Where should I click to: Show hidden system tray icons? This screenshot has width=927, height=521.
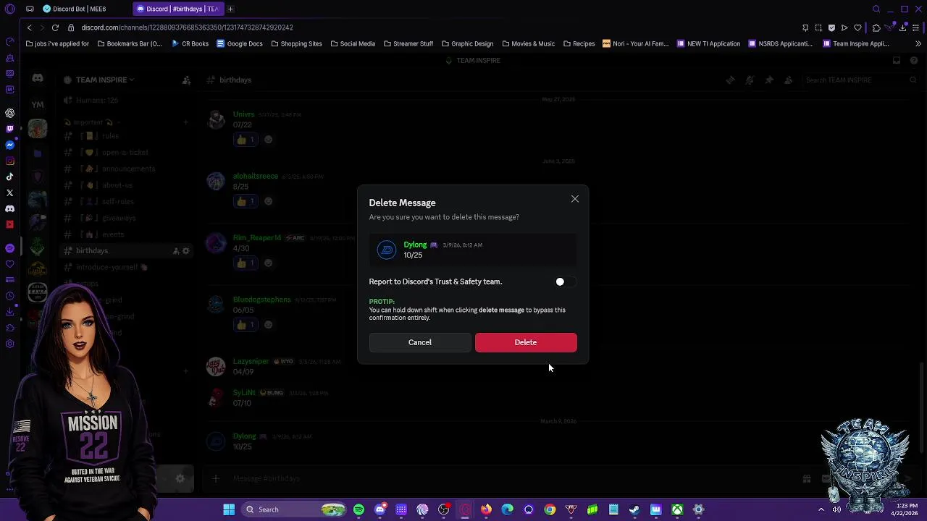click(821, 509)
